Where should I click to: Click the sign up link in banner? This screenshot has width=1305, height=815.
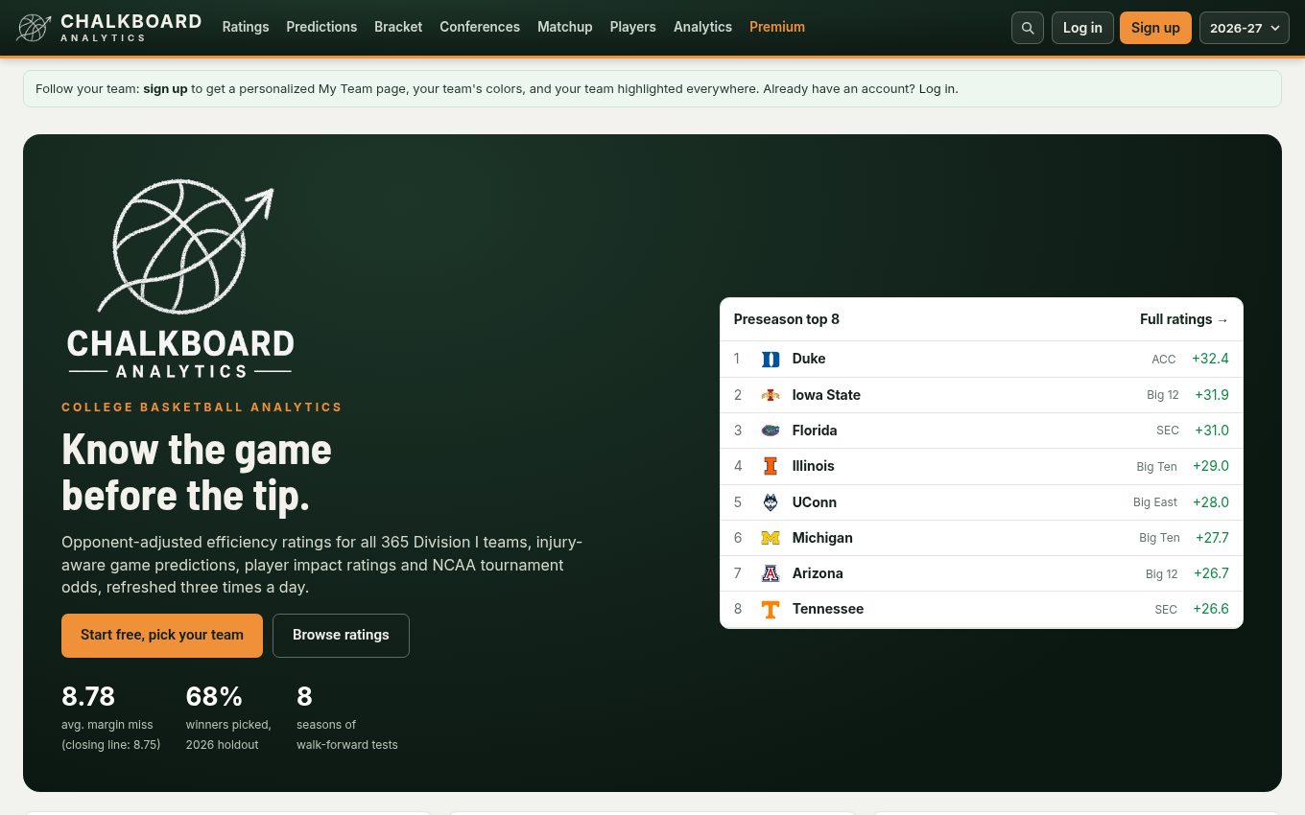pos(165,89)
